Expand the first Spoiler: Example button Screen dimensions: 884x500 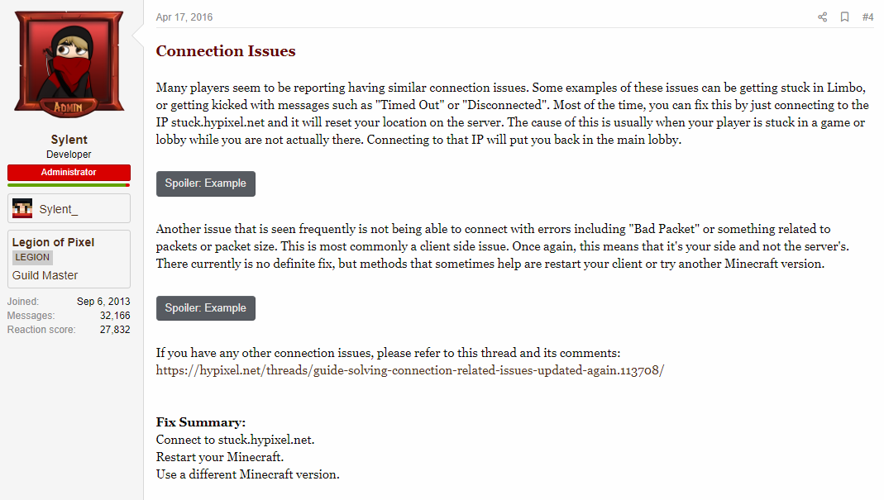click(206, 183)
